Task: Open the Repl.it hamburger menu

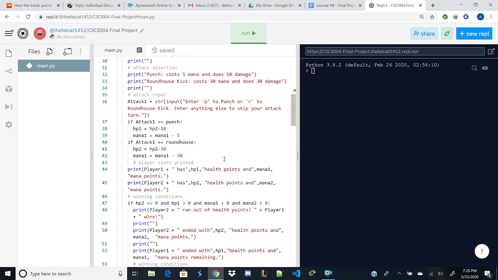Action: 9,33
